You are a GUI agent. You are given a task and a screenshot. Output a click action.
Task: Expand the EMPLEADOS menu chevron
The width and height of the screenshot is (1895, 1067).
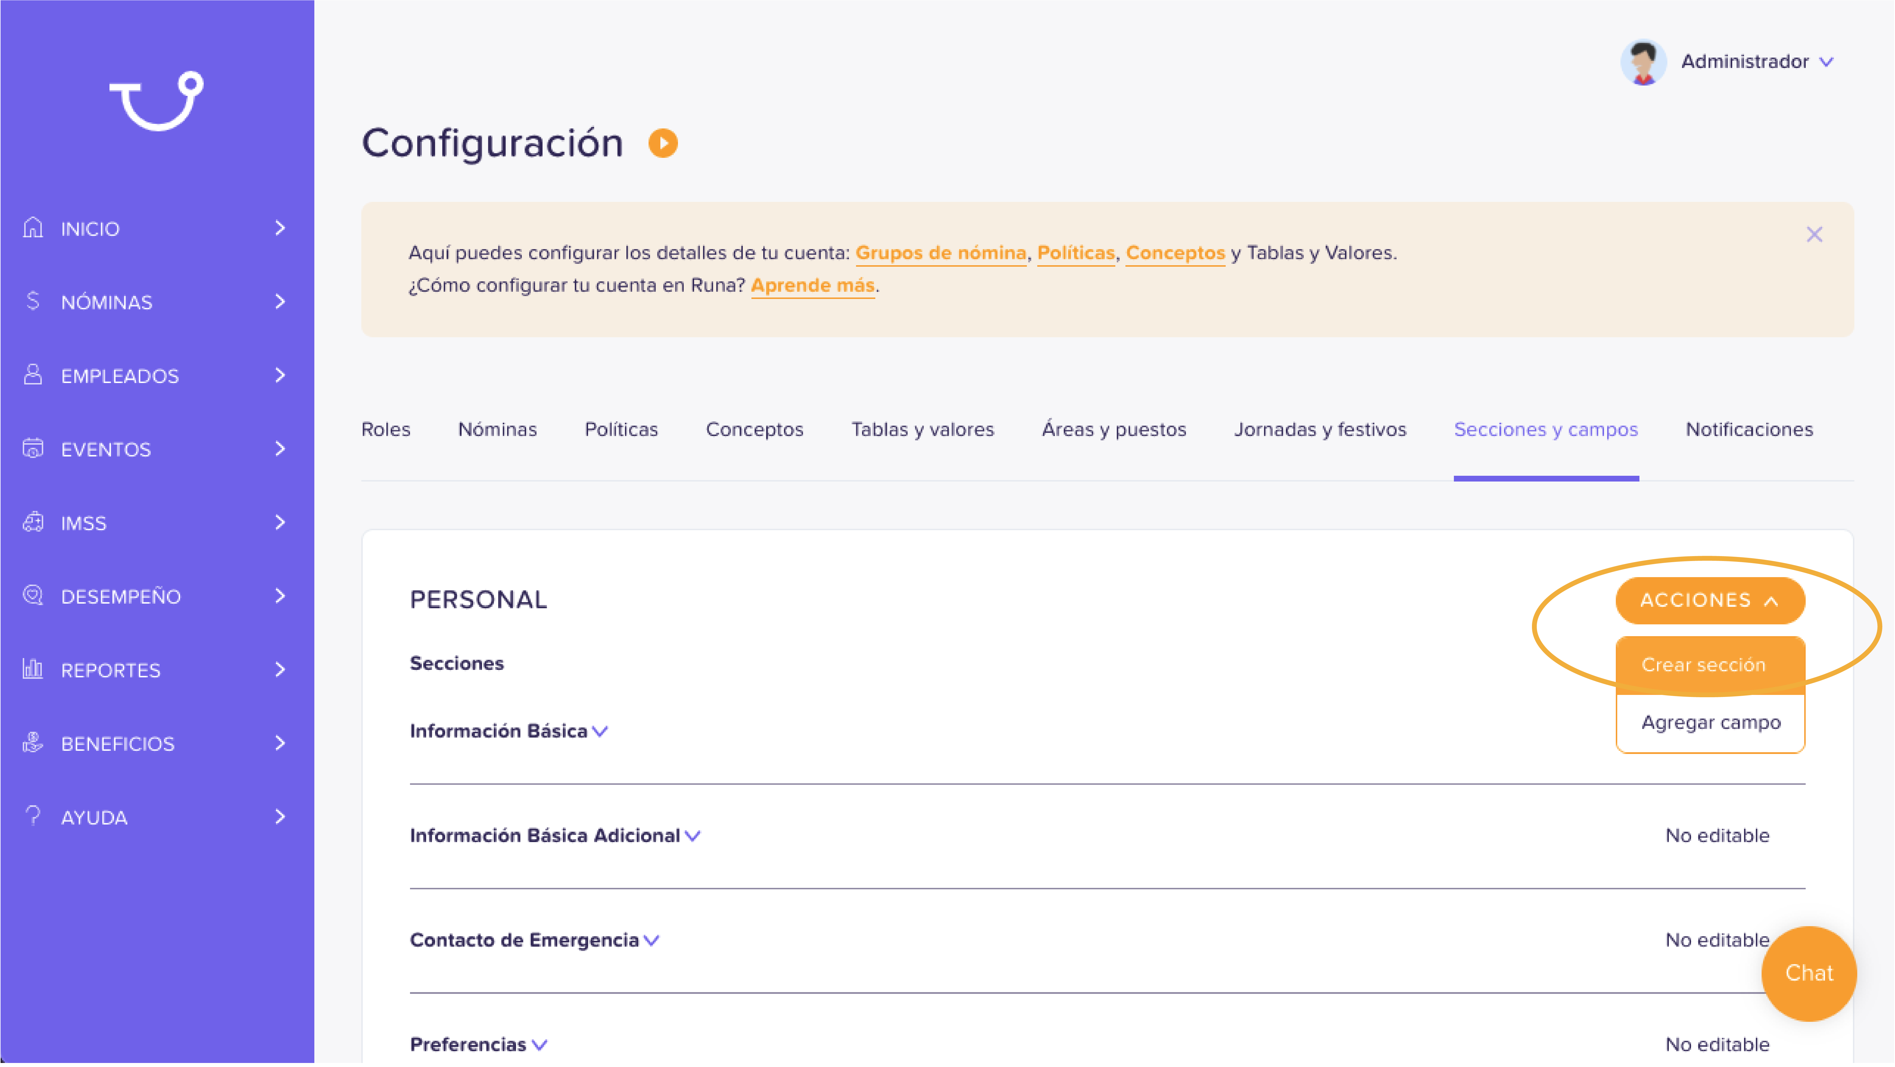point(279,375)
